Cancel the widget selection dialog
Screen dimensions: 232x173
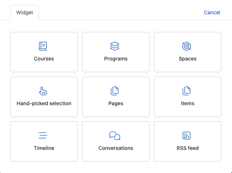coord(212,13)
